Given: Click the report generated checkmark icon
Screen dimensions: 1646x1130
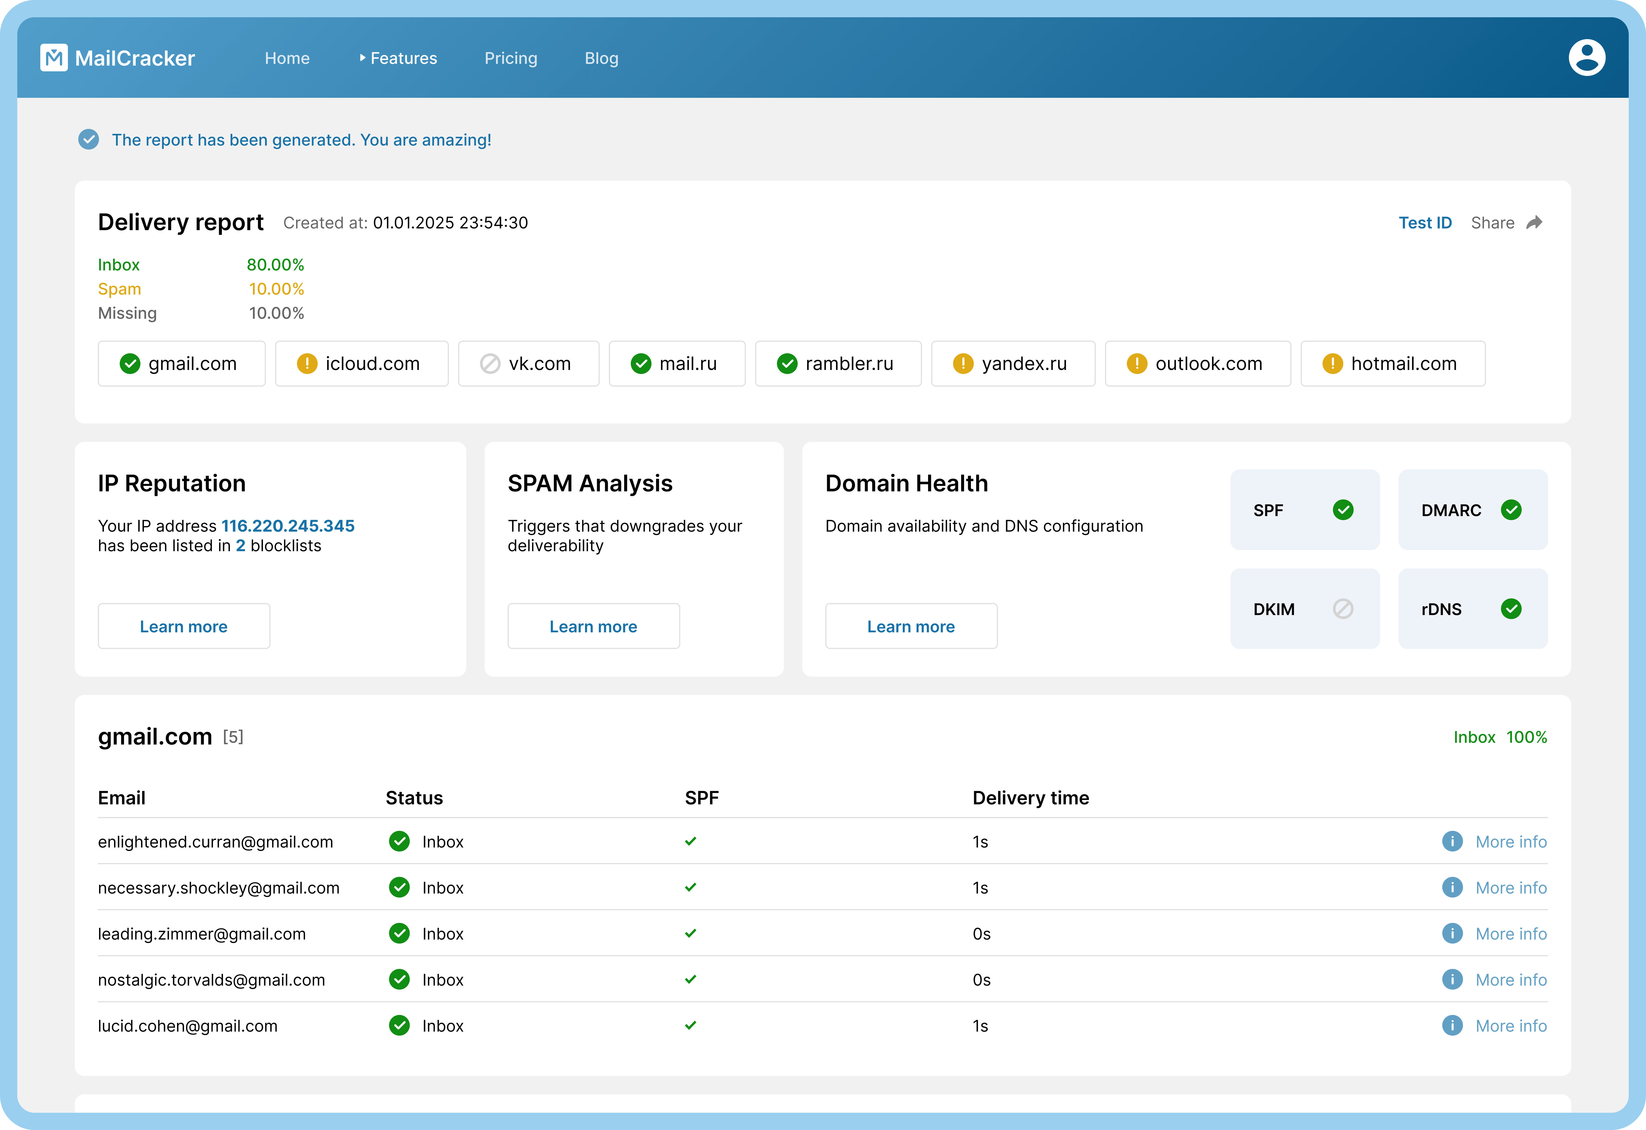Looking at the screenshot, I should point(89,140).
